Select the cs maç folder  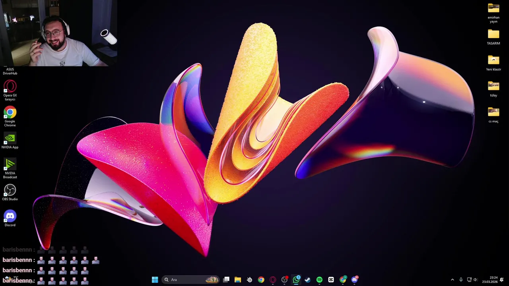(x=493, y=115)
